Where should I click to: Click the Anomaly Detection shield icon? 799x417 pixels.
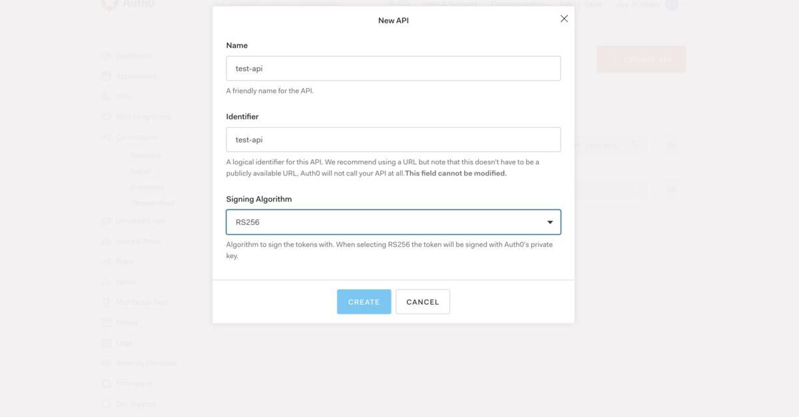[106, 363]
